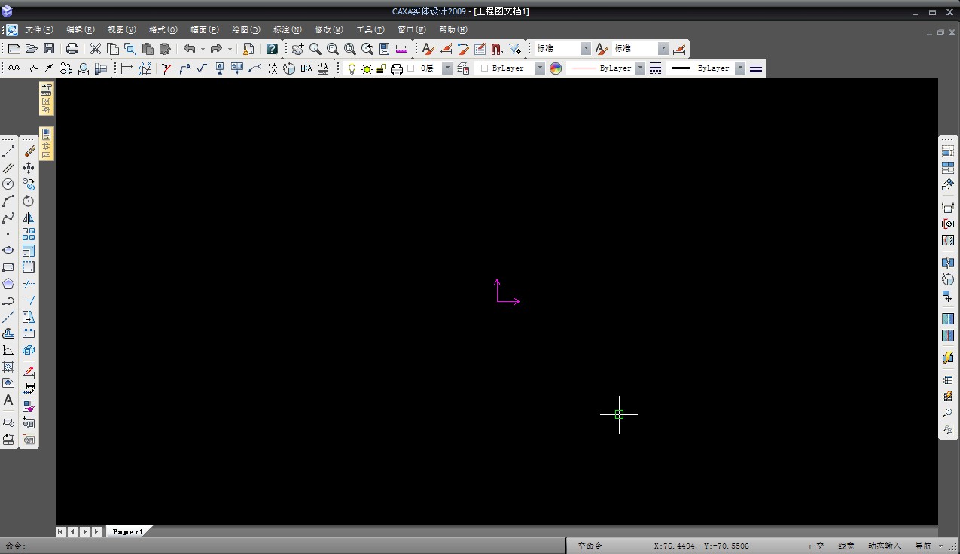Open the Undo history dropdown arrow
The image size is (960, 554).
click(x=203, y=49)
